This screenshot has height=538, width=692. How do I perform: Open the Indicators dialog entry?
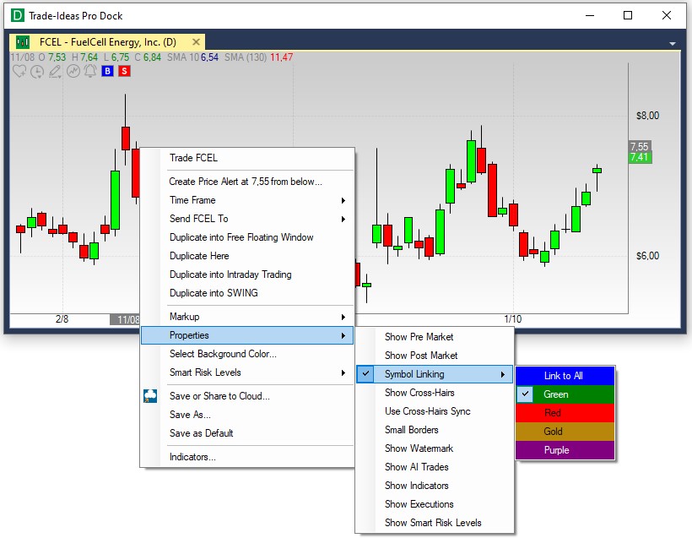(247, 457)
